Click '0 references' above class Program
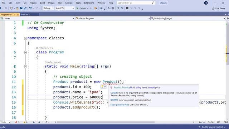229x129 pixels. pos(44,48)
